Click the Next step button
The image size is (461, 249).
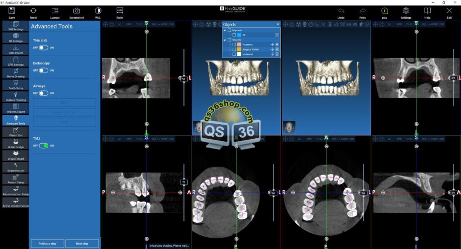pos(82,243)
